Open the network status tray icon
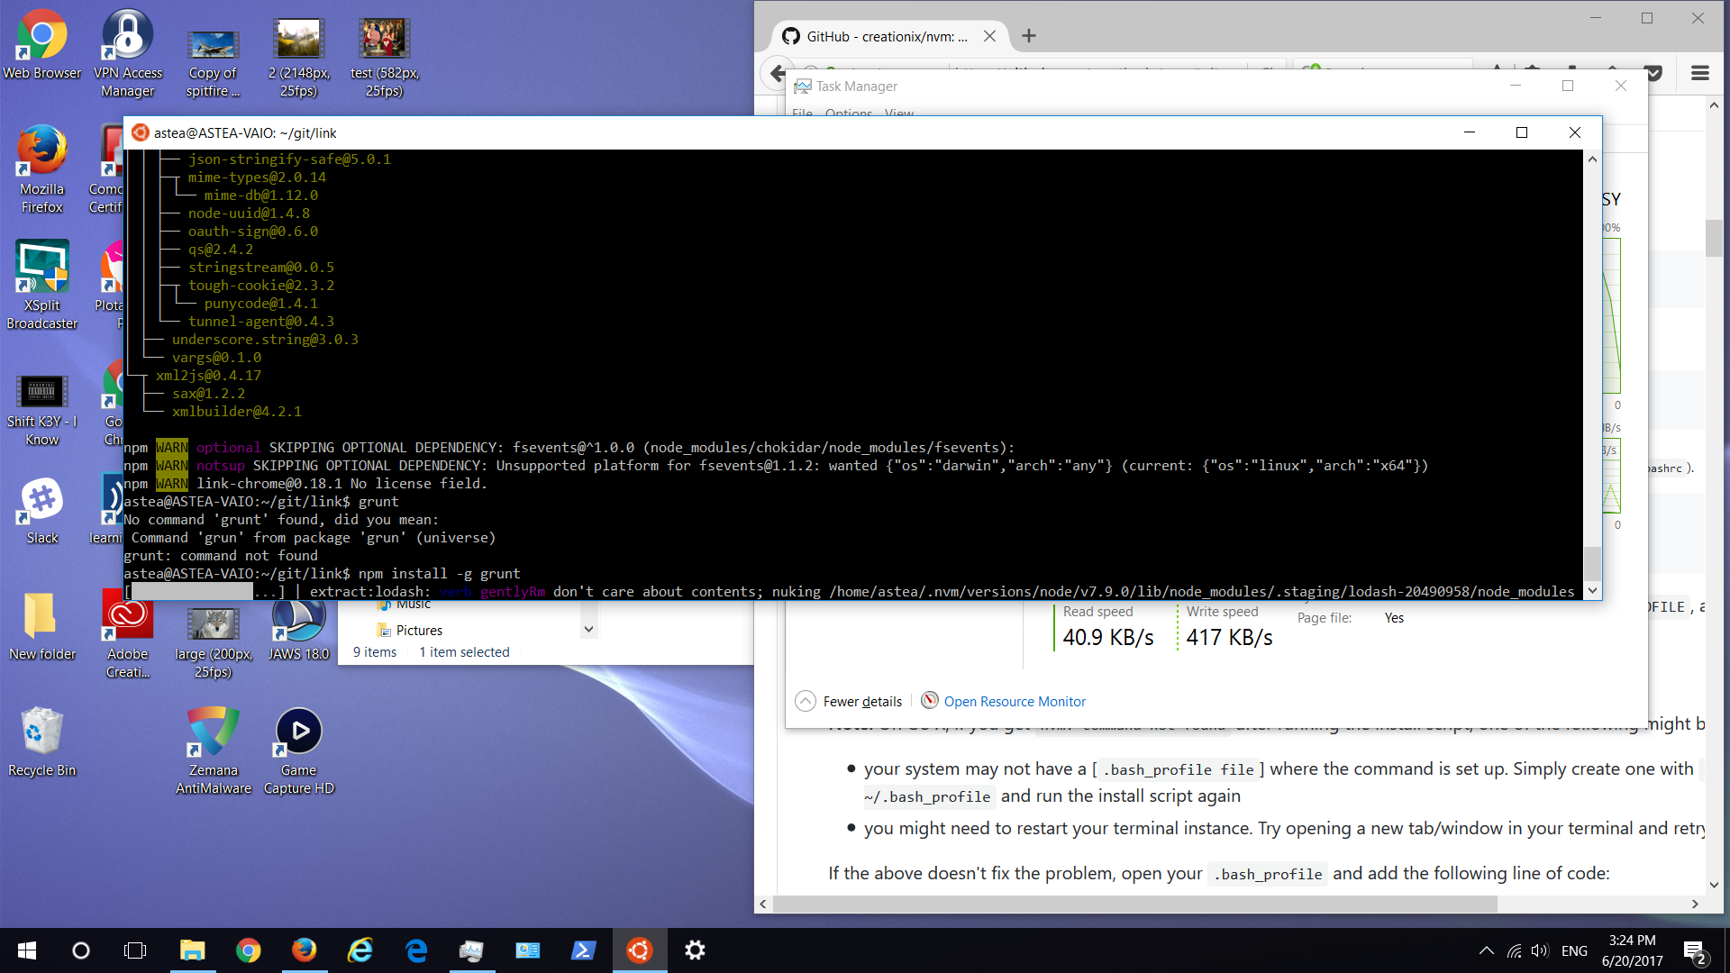The height and width of the screenshot is (973, 1730). pos(1515,950)
